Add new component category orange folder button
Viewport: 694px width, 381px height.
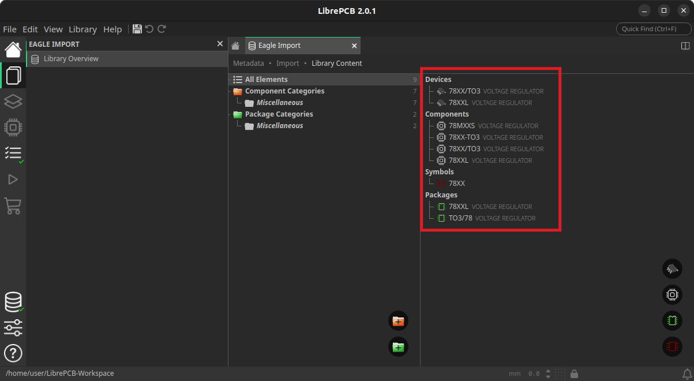[x=398, y=321]
